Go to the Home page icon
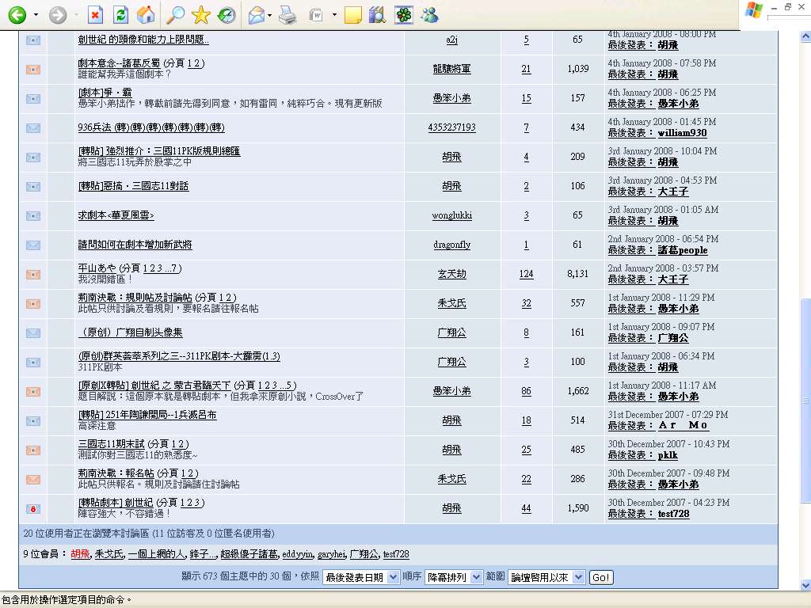This screenshot has width=811, height=608. point(146,15)
